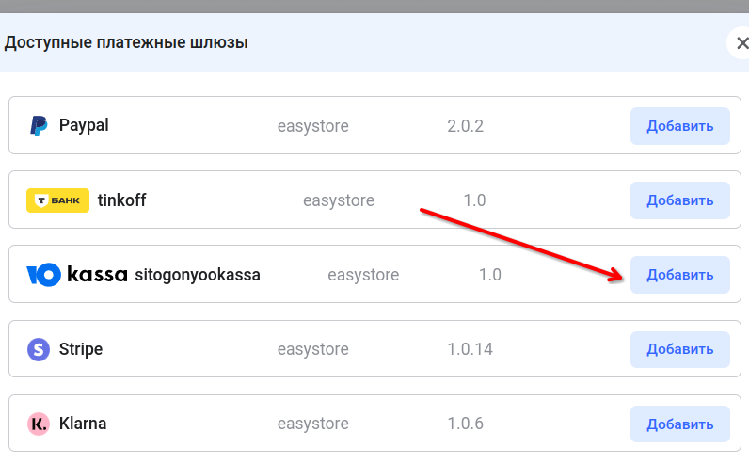Click the pink Klarna logo icon
749x464 pixels.
point(39,424)
